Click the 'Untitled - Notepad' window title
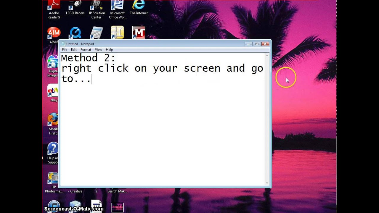This screenshot has width=379, height=213. 80,44
